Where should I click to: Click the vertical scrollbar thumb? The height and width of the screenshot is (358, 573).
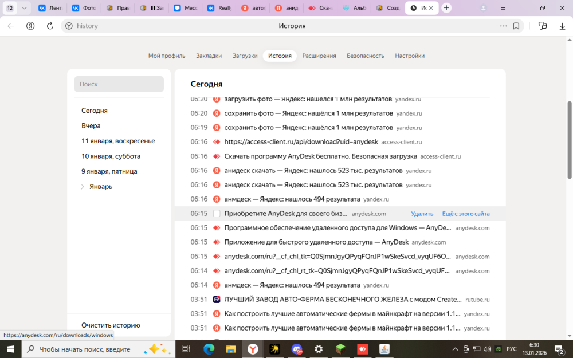click(570, 140)
